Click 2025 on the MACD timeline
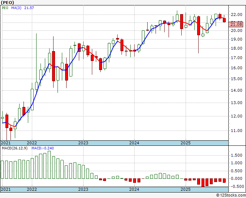Screen dimensions: 246x198 (186, 189)
